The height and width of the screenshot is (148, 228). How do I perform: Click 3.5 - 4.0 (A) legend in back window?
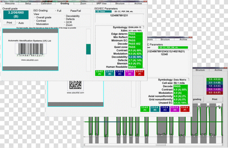215,79
